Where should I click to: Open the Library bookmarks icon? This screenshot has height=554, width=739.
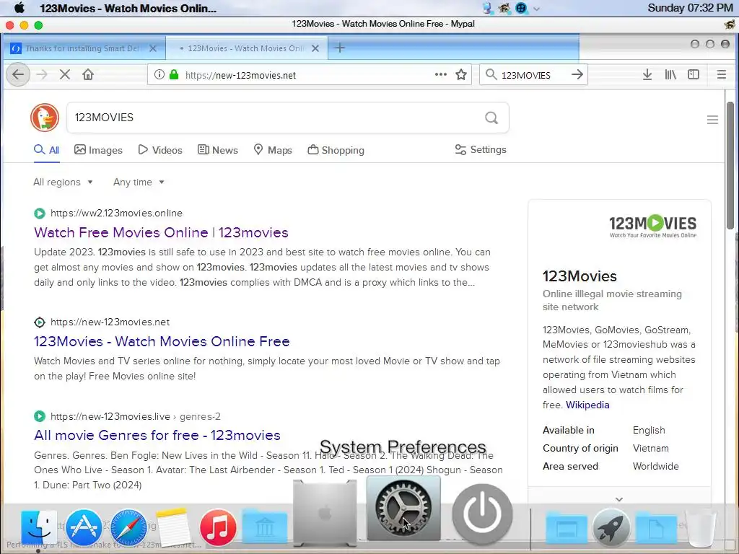coord(670,74)
